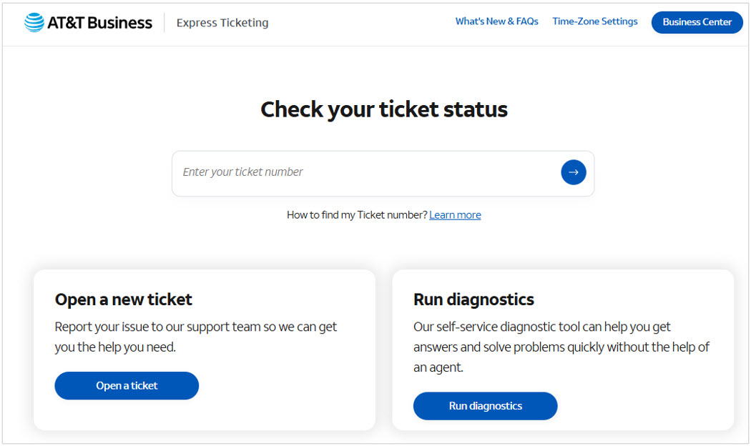The width and height of the screenshot is (751, 446).
Task: Go to the Business Center
Action: pos(697,22)
